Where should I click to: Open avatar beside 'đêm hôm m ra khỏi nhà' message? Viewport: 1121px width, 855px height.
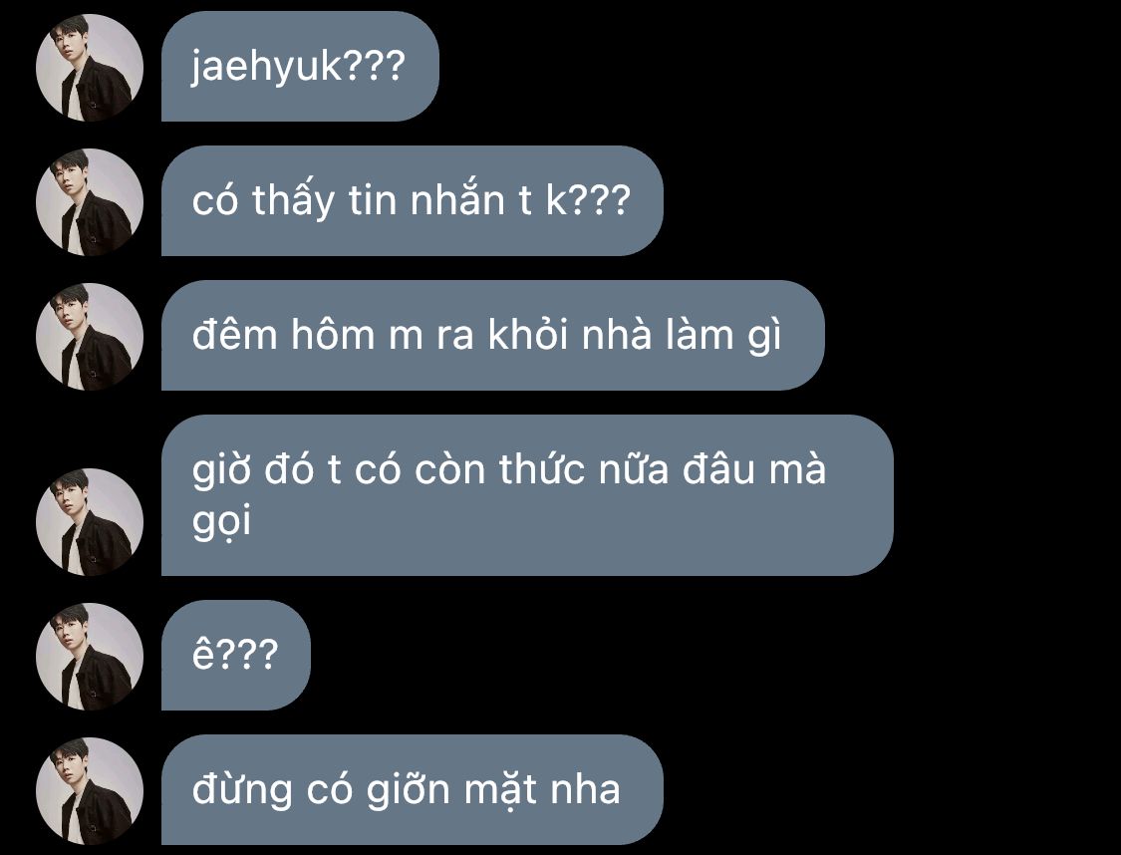(90, 337)
